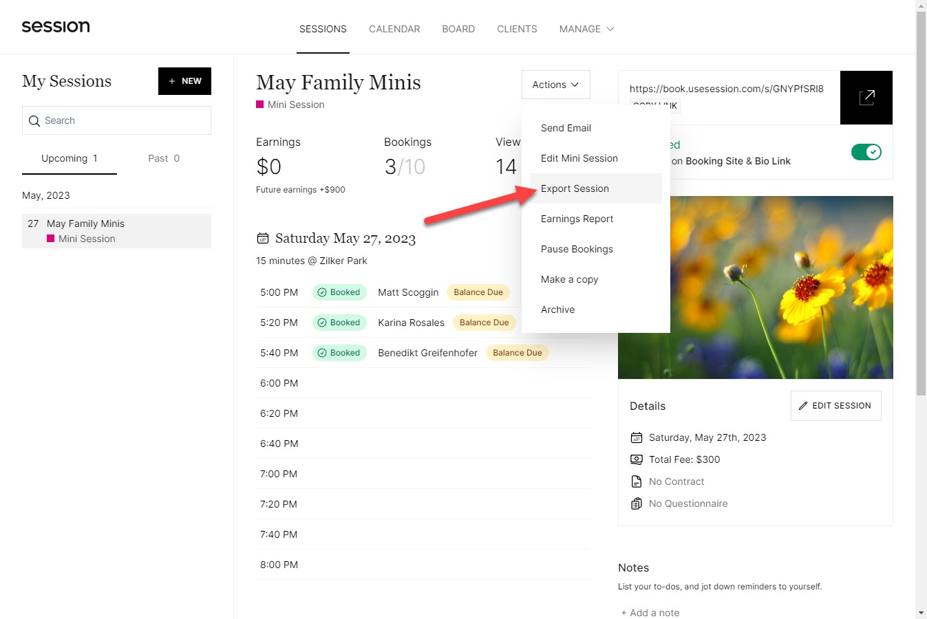
Task: Open the Calendar tab
Action: pos(394,29)
